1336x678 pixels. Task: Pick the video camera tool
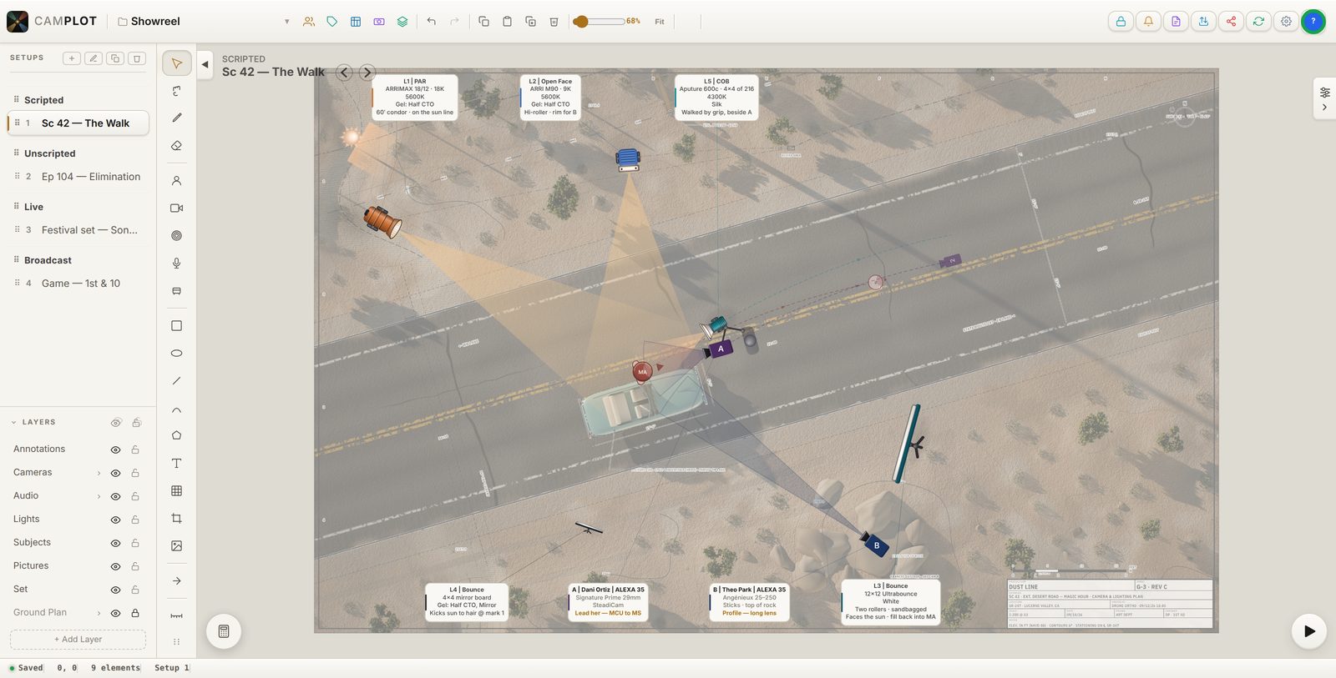click(176, 208)
